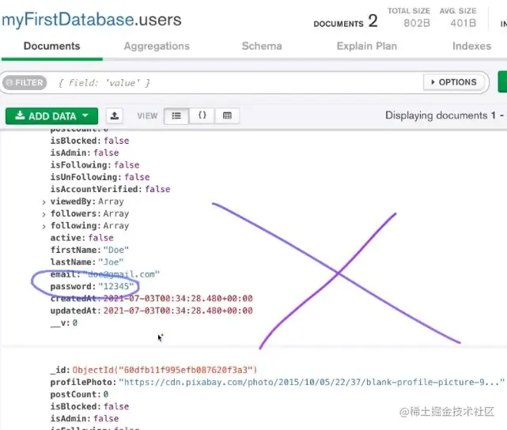
Task: Expand the following array field
Action: tap(44, 227)
